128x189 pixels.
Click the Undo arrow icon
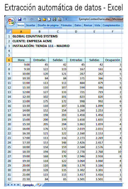(25, 19)
